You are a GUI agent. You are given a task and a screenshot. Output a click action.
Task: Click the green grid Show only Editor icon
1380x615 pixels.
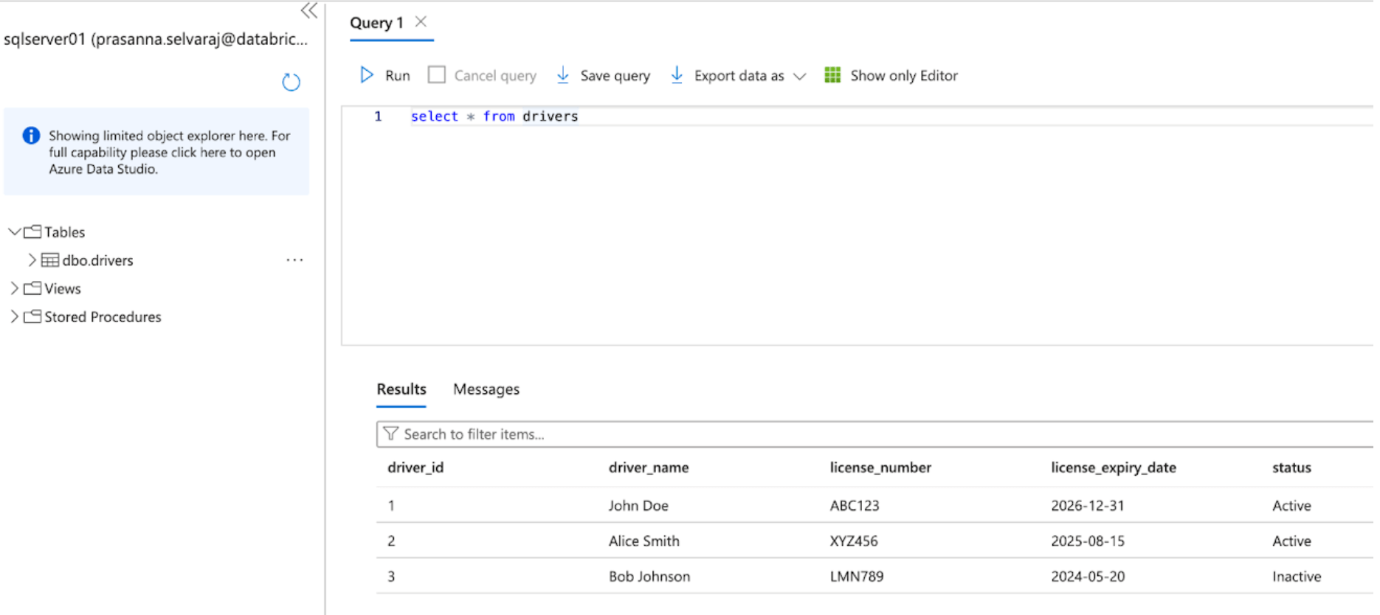(x=832, y=75)
